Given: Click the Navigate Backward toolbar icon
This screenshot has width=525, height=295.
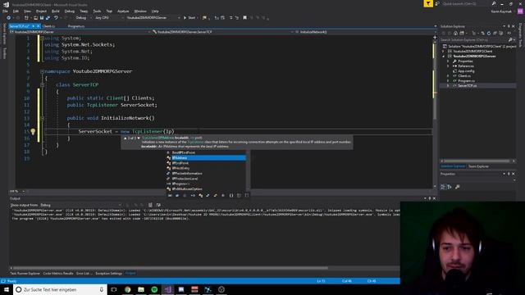Looking at the screenshot, I should point(8,18).
